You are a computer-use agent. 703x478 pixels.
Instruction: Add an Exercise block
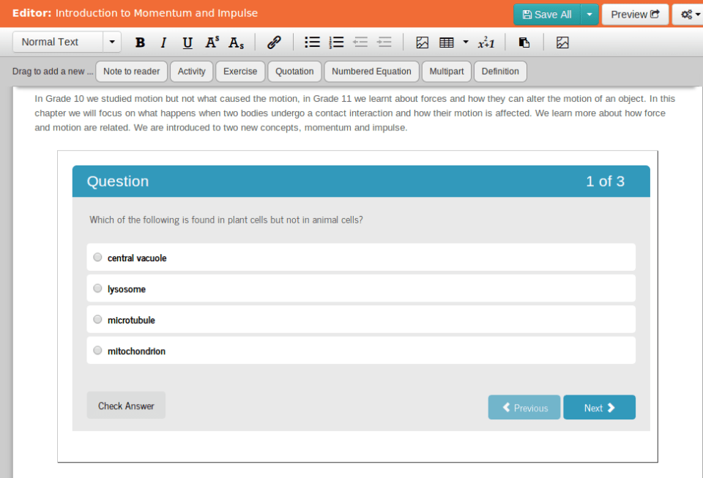click(240, 72)
